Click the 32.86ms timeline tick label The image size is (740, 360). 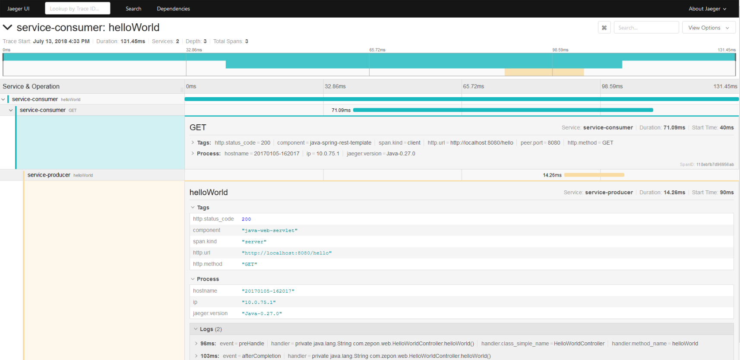coord(335,86)
